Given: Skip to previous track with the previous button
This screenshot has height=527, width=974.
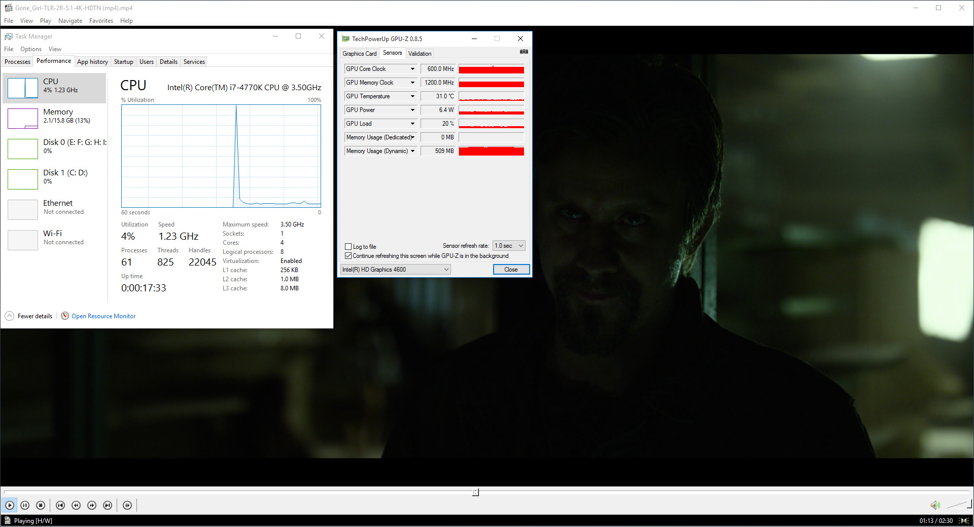Looking at the screenshot, I should coord(60,505).
